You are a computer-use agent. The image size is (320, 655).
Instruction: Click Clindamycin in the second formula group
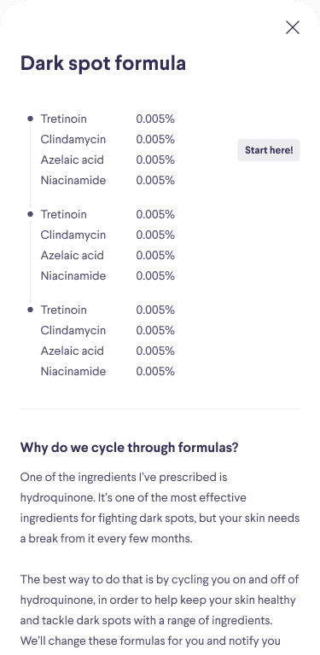73,235
